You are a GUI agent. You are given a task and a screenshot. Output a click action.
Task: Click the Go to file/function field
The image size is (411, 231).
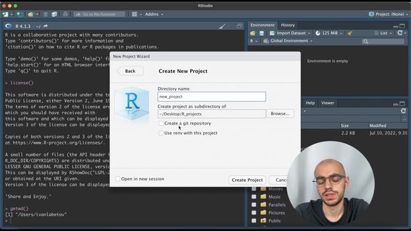tap(99, 14)
